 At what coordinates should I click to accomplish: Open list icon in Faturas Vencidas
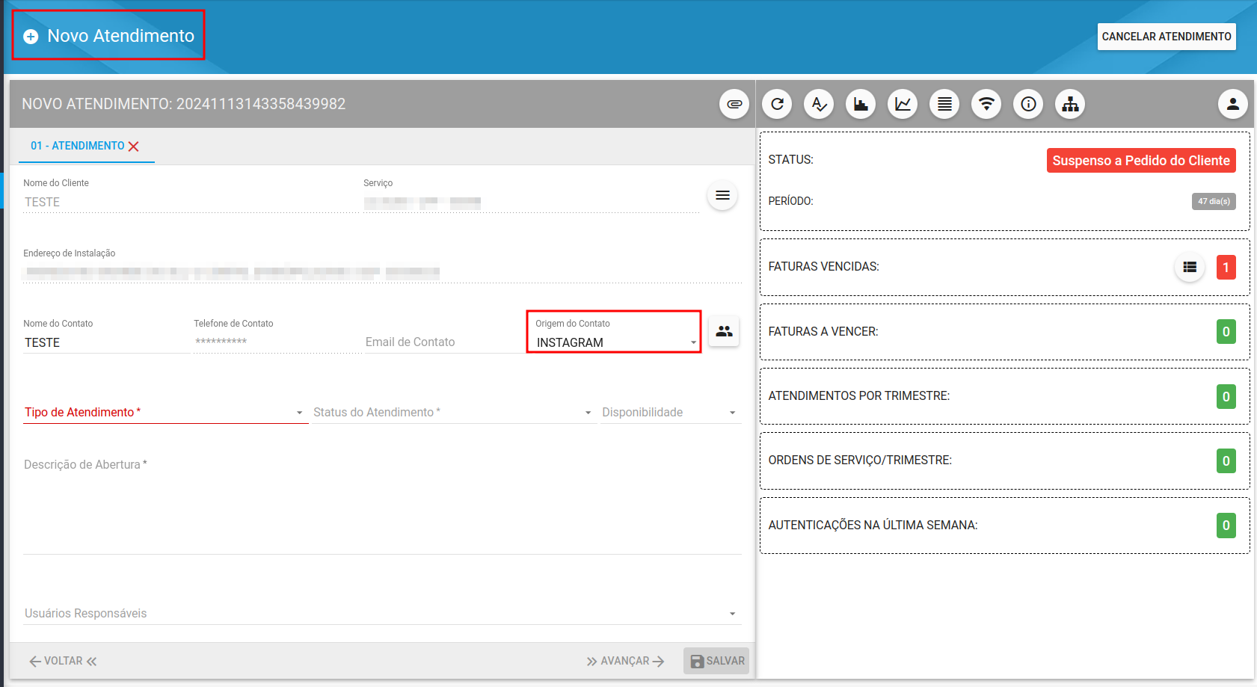(1190, 267)
